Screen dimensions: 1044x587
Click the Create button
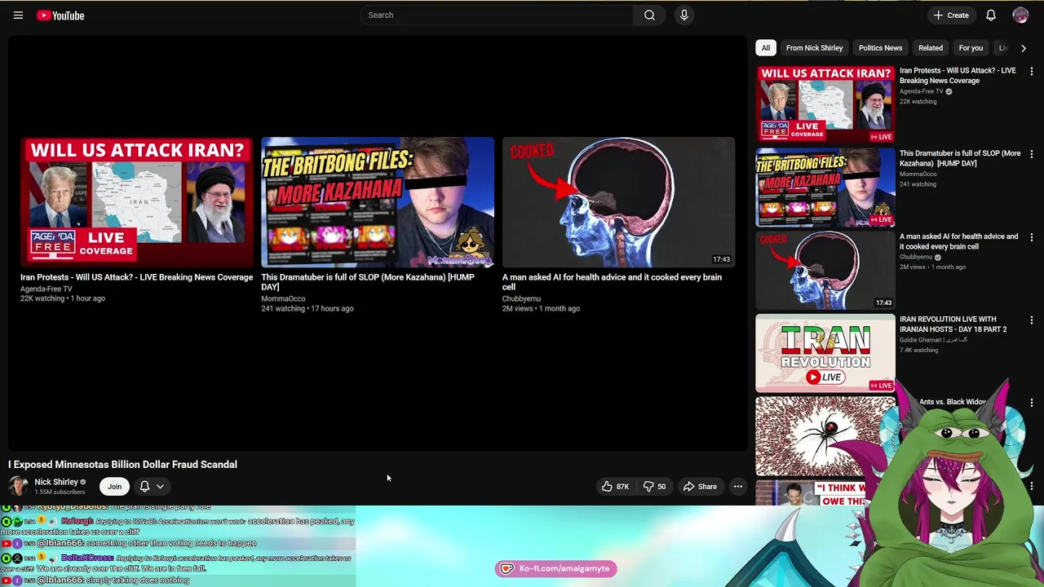pyautogui.click(x=951, y=15)
